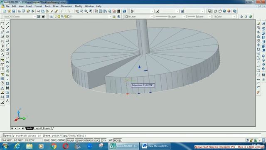Click the coordinates readout in status bar
Screen dimensions: 266x150
[21, 140]
